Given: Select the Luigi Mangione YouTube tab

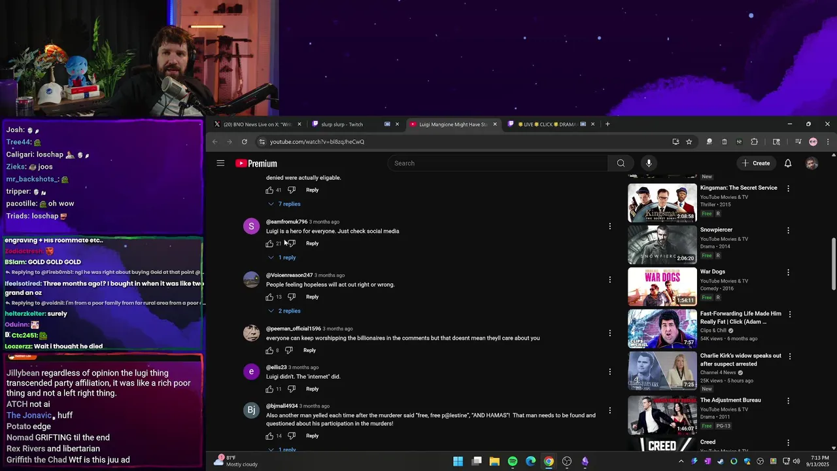Looking at the screenshot, I should tap(453, 124).
